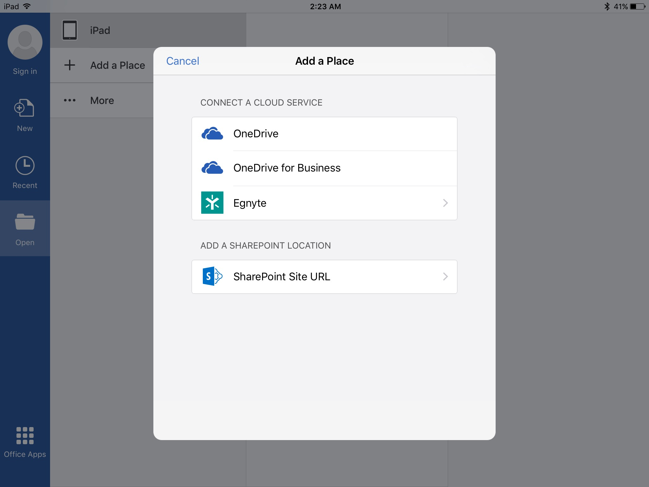Click the Recent tab label
Image resolution: width=649 pixels, height=487 pixels.
[25, 185]
